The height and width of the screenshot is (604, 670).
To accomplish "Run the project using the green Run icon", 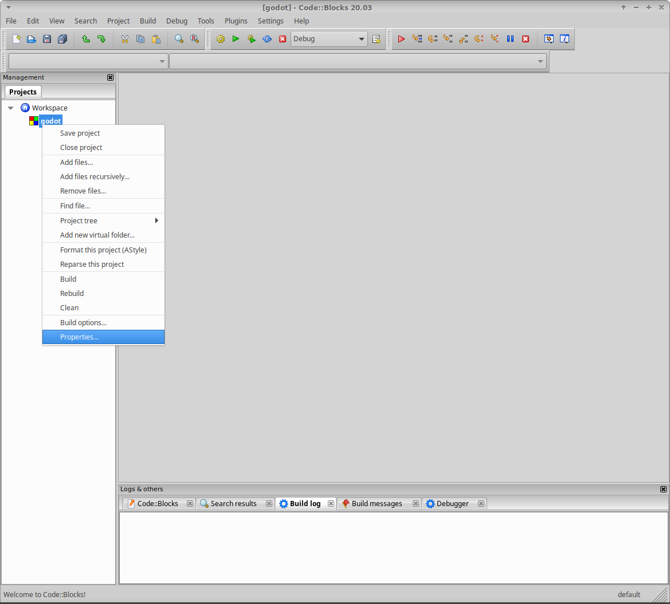I will point(236,39).
